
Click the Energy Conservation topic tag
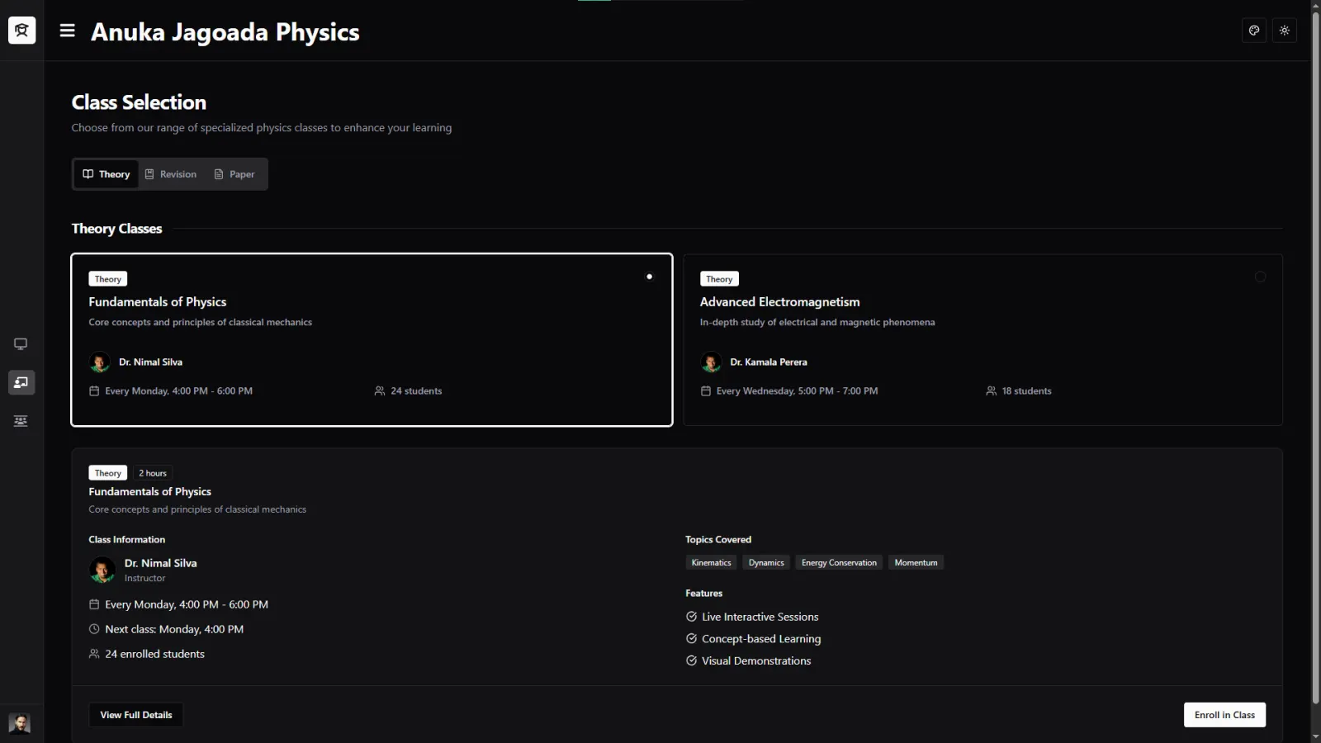coord(839,563)
